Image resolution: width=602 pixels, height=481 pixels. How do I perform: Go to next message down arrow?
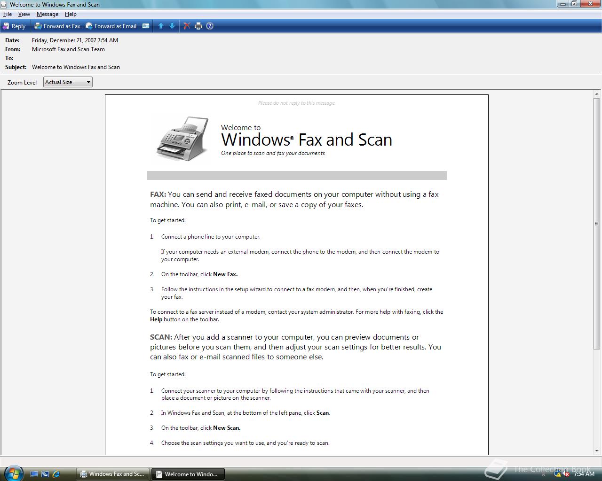pyautogui.click(x=172, y=26)
